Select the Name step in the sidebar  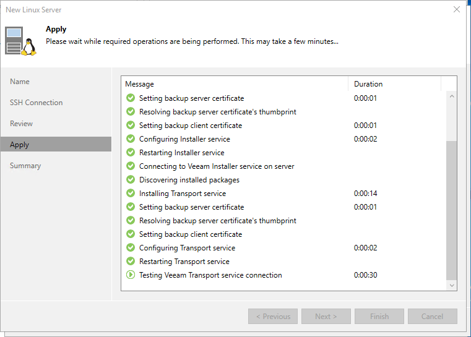click(20, 82)
